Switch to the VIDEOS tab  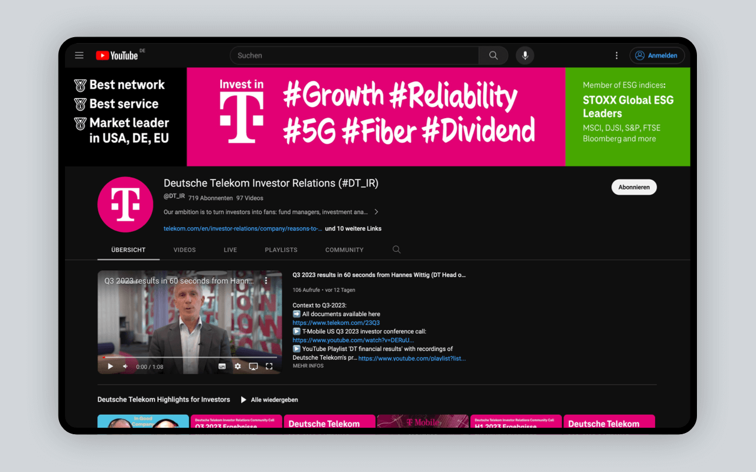185,250
